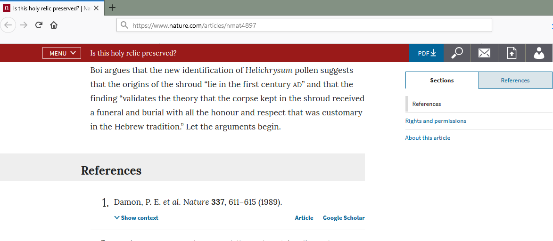Jump to Rights and permissions section
The width and height of the screenshot is (553, 241).
(x=436, y=121)
